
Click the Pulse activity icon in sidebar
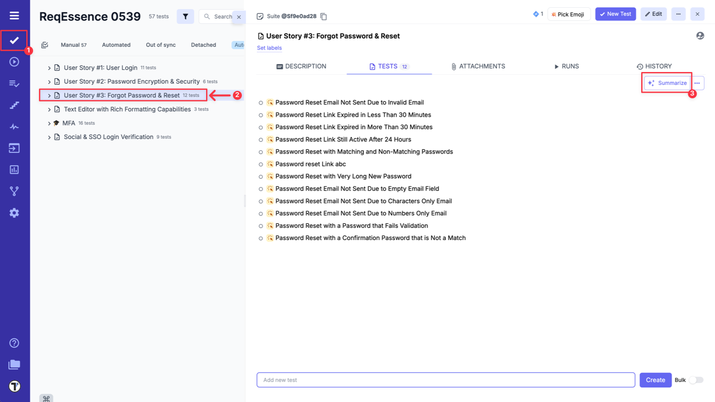coord(15,127)
